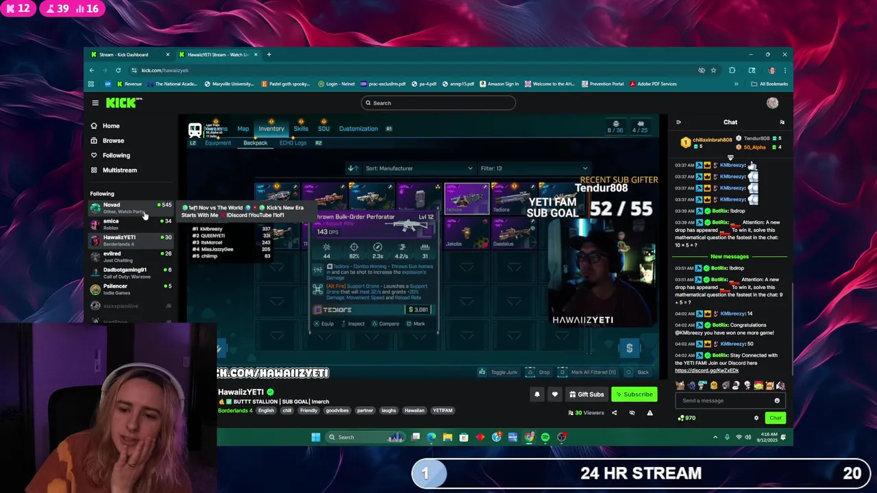This screenshot has width=877, height=493.
Task: Toggle the hide-stream eye icon under viewers
Action: coord(632,413)
